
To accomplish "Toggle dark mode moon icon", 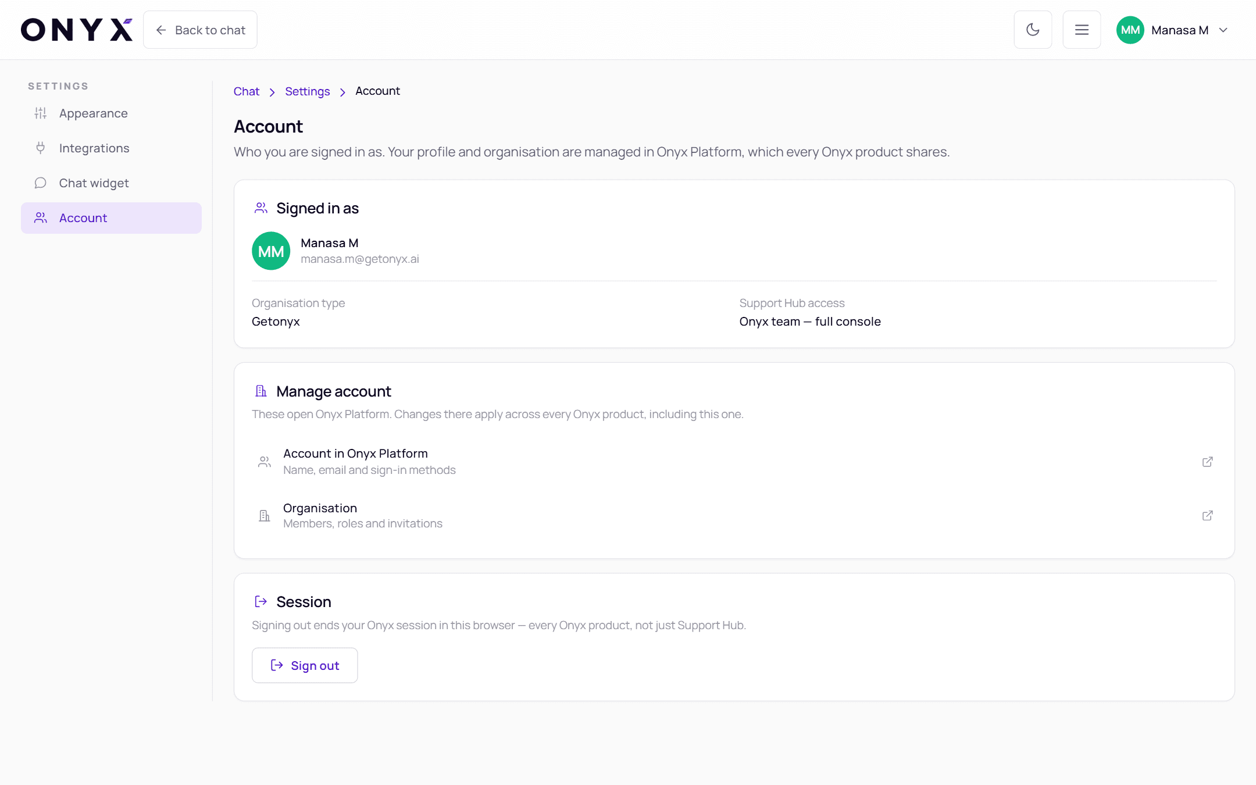I will (1033, 30).
